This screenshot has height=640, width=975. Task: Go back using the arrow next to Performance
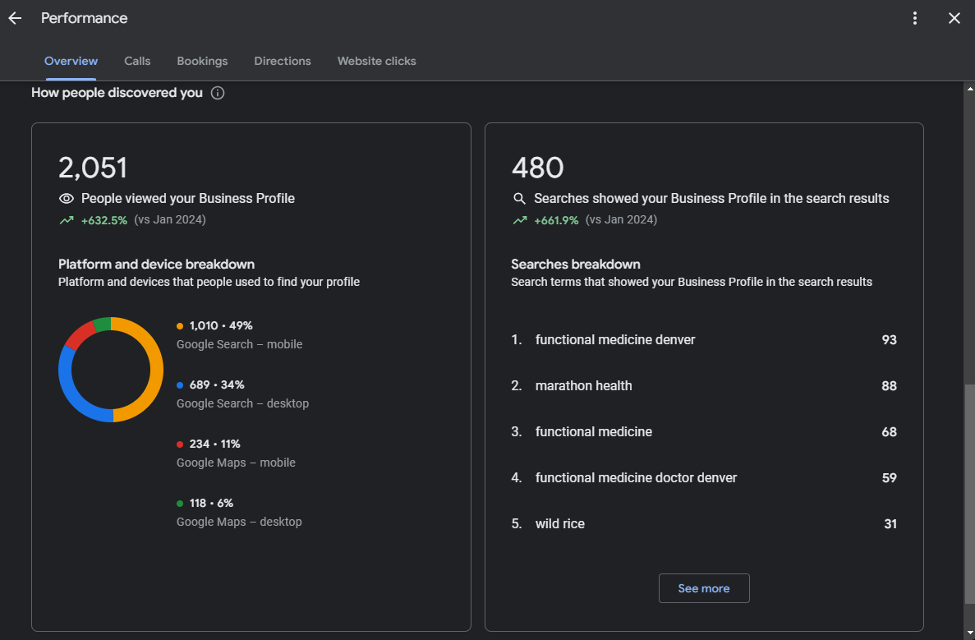[15, 18]
